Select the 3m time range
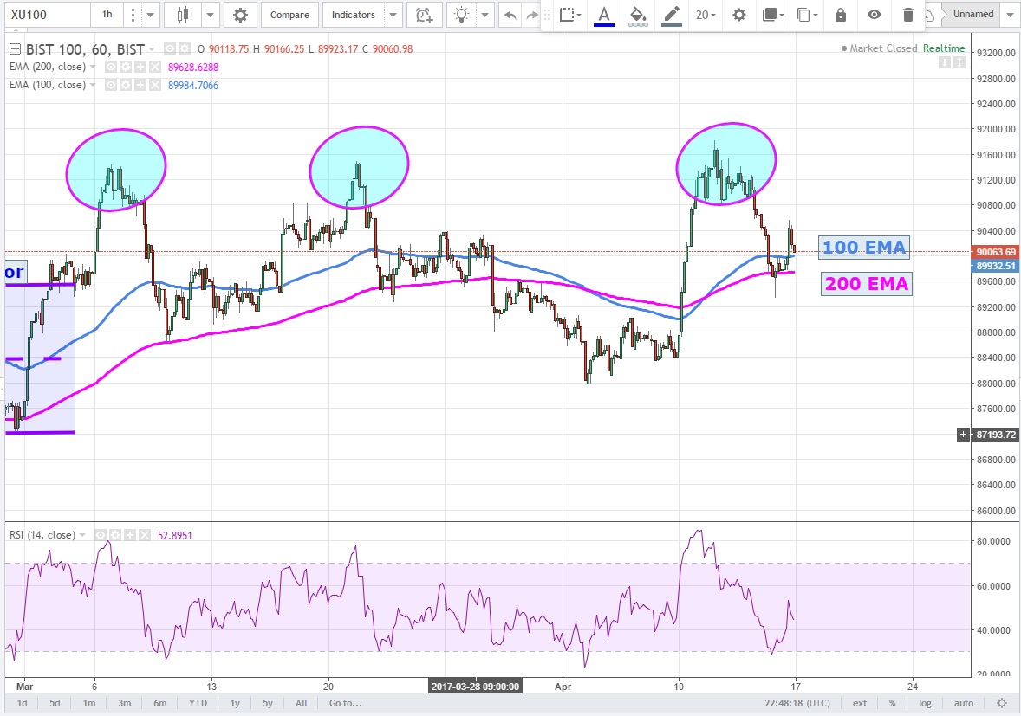1021x716 pixels. pyautogui.click(x=125, y=703)
